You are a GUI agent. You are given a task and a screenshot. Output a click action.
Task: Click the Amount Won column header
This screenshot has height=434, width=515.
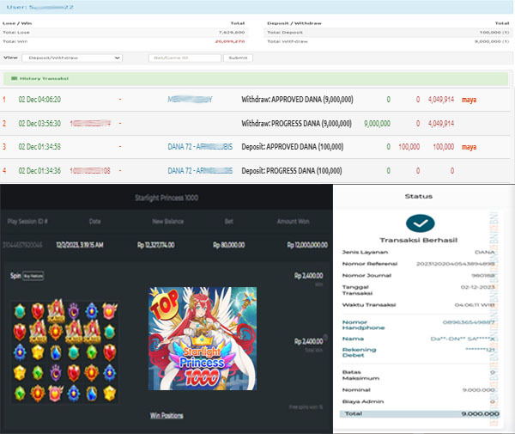point(293,222)
